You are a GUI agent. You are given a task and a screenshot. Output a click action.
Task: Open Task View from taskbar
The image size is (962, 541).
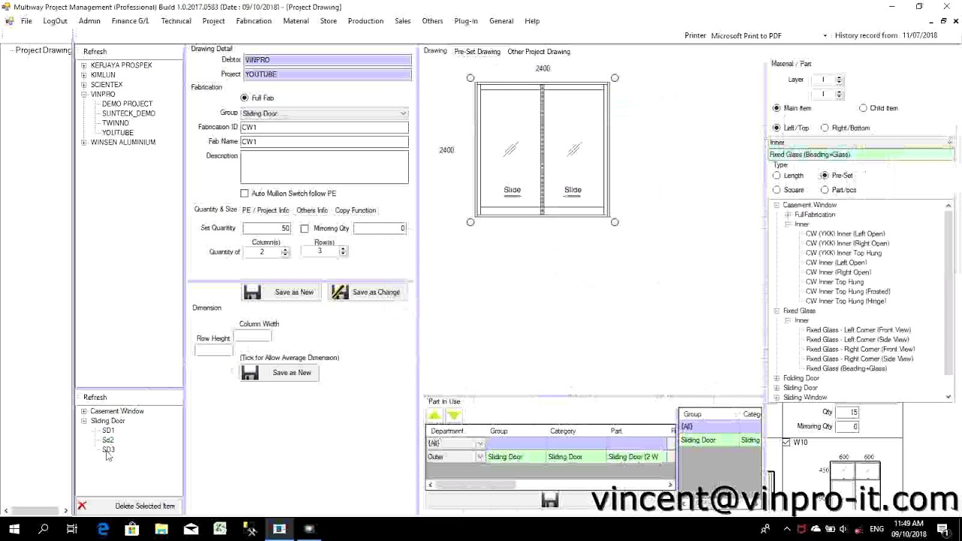click(x=72, y=529)
